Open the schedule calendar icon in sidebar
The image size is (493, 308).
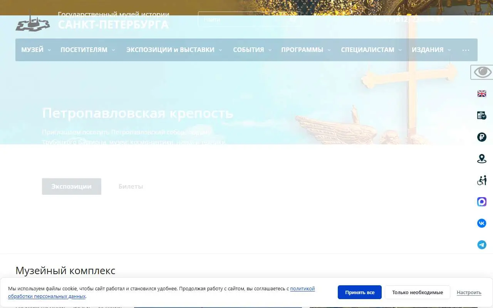coord(482,115)
